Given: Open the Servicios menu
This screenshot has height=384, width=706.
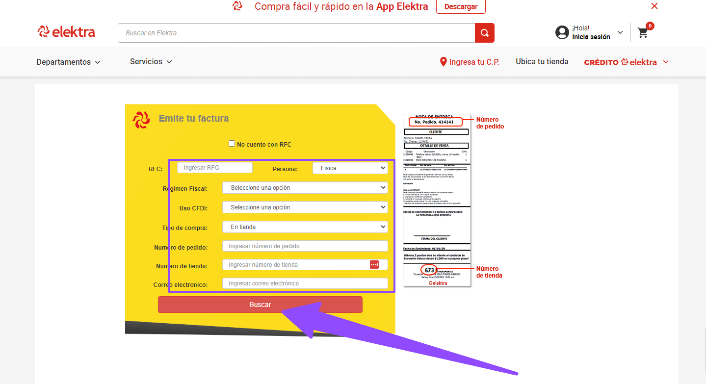Looking at the screenshot, I should (151, 62).
